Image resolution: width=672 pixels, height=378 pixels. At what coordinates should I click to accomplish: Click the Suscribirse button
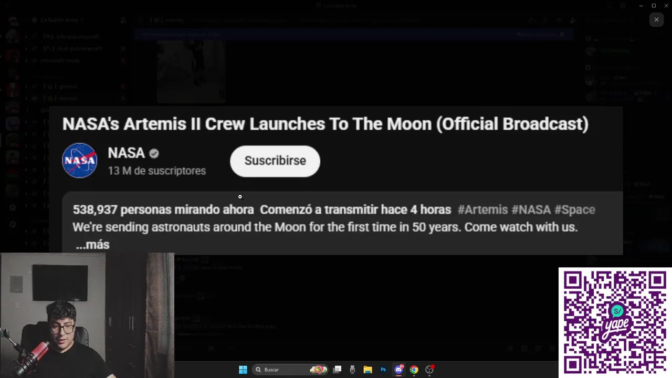[x=275, y=161]
